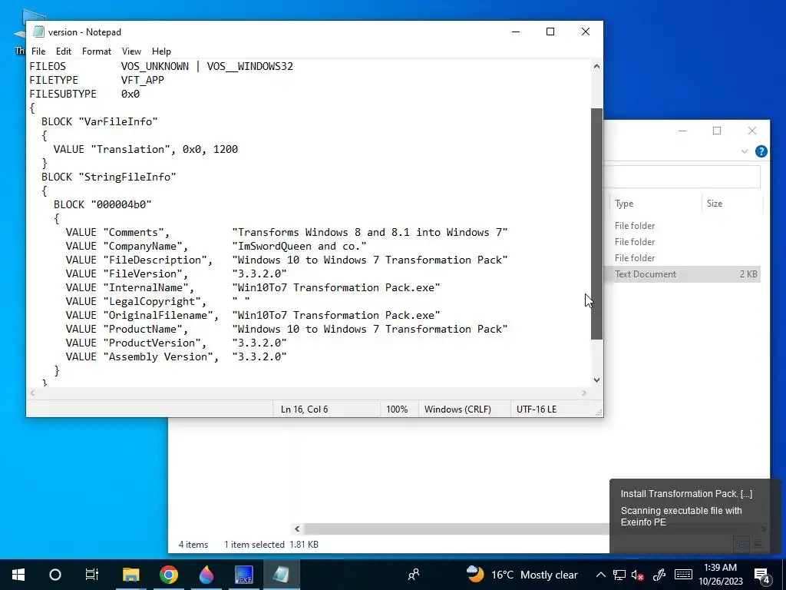Click the BLOCK "VarFileInfo" line

[x=99, y=122]
